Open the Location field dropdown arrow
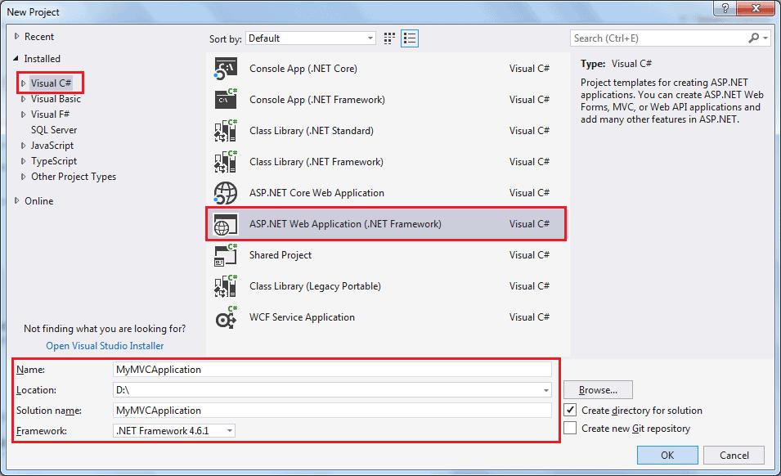This screenshot has height=476, width=781. click(x=548, y=390)
